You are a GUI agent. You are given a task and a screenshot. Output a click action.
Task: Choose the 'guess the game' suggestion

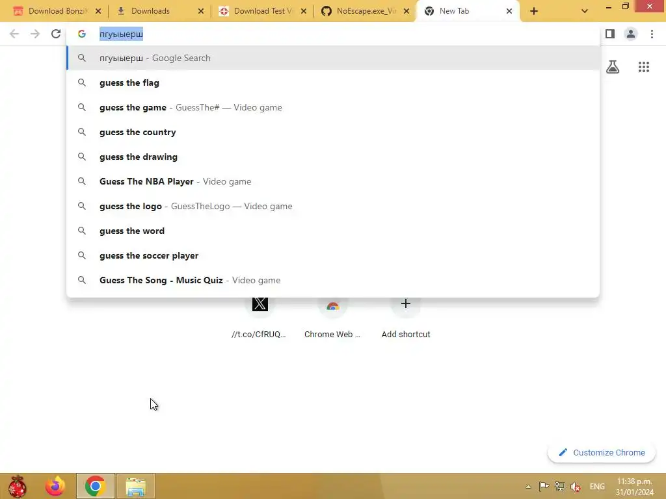pyautogui.click(x=334, y=107)
